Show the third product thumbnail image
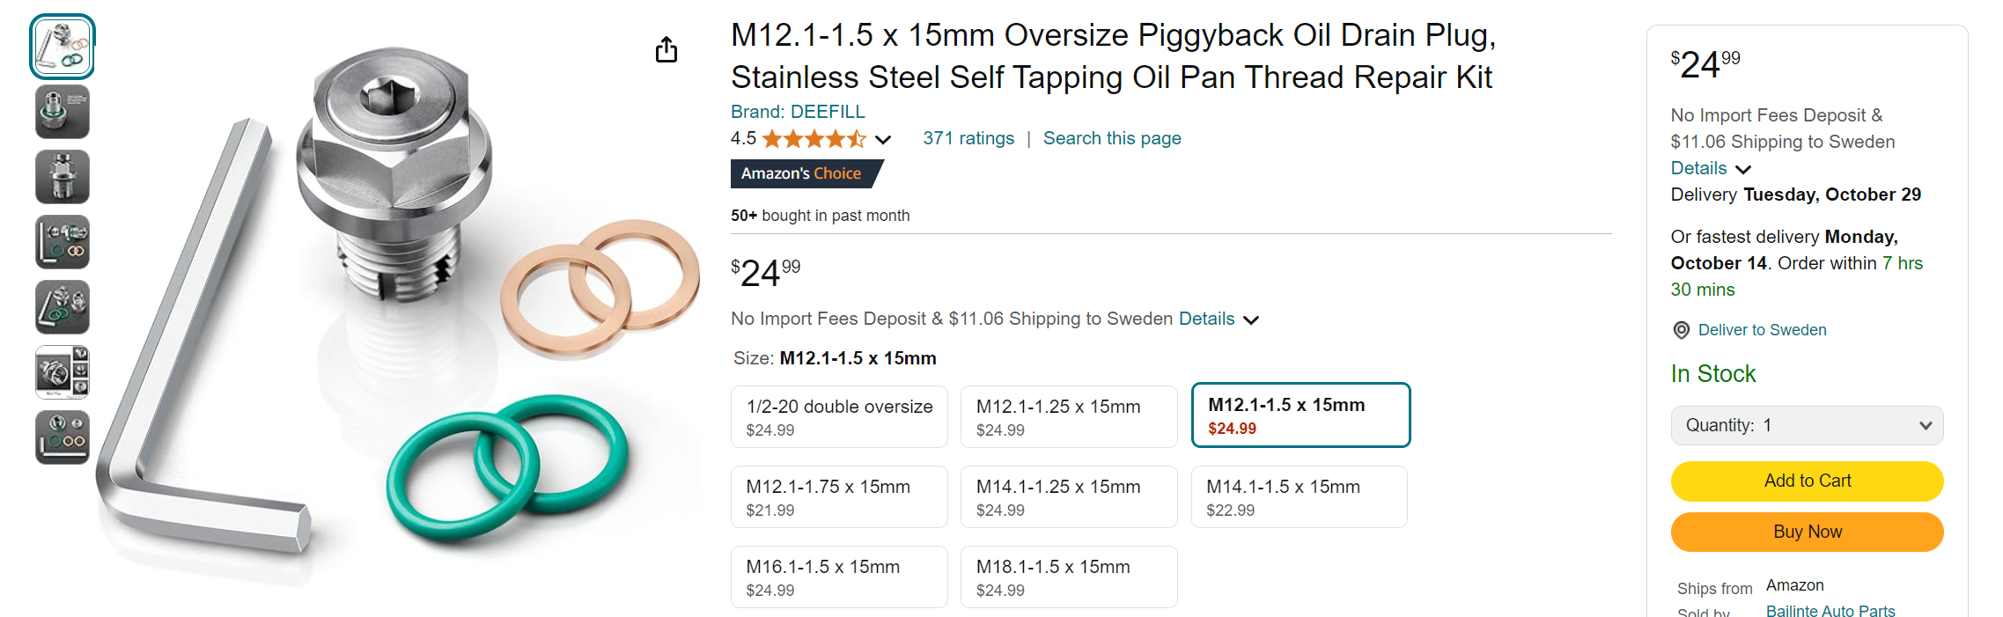2003x617 pixels. 63,177
